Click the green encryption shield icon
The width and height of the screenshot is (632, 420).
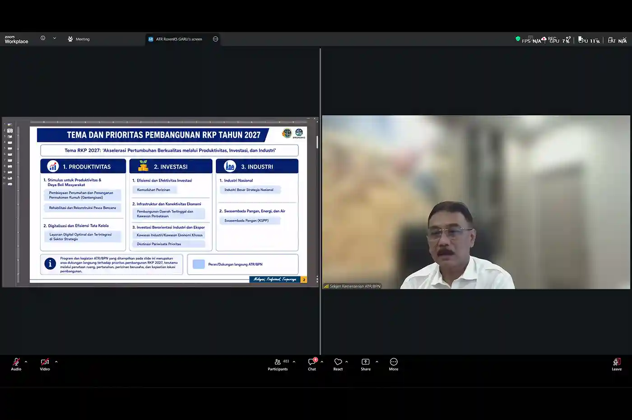pyautogui.click(x=518, y=39)
